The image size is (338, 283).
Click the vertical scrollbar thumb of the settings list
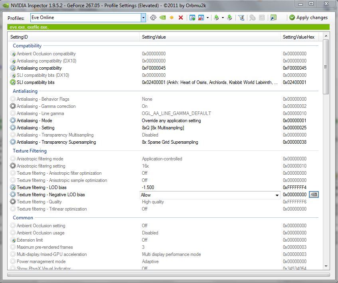point(326,66)
